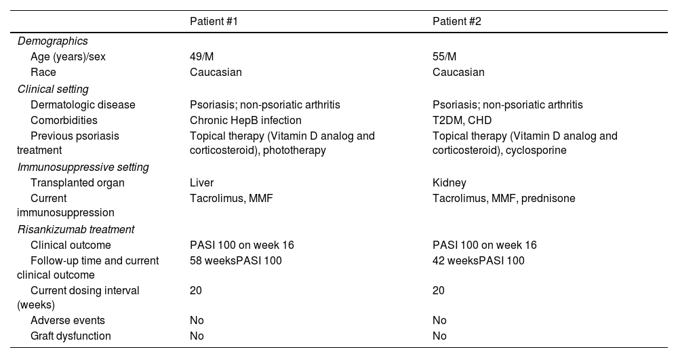Click the "58 weeksPASI 100" follow-up cell
Screen dimensions: 678x358
point(235,260)
